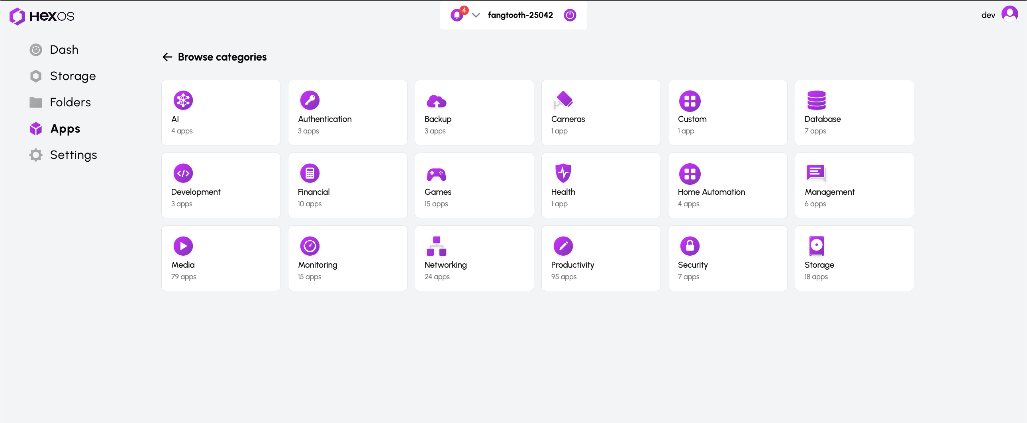Go to Dash in sidebar
This screenshot has width=1027, height=423.
pyautogui.click(x=64, y=50)
